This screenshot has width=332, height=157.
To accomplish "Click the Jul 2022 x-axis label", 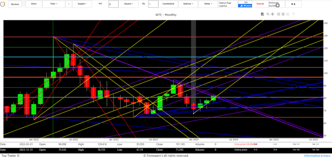I will [x=73, y=140].
